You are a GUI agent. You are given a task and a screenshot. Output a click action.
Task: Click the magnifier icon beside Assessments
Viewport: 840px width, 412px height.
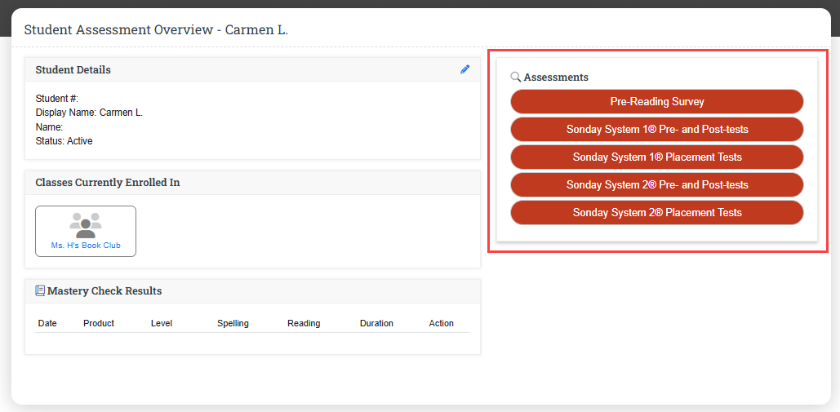click(515, 77)
